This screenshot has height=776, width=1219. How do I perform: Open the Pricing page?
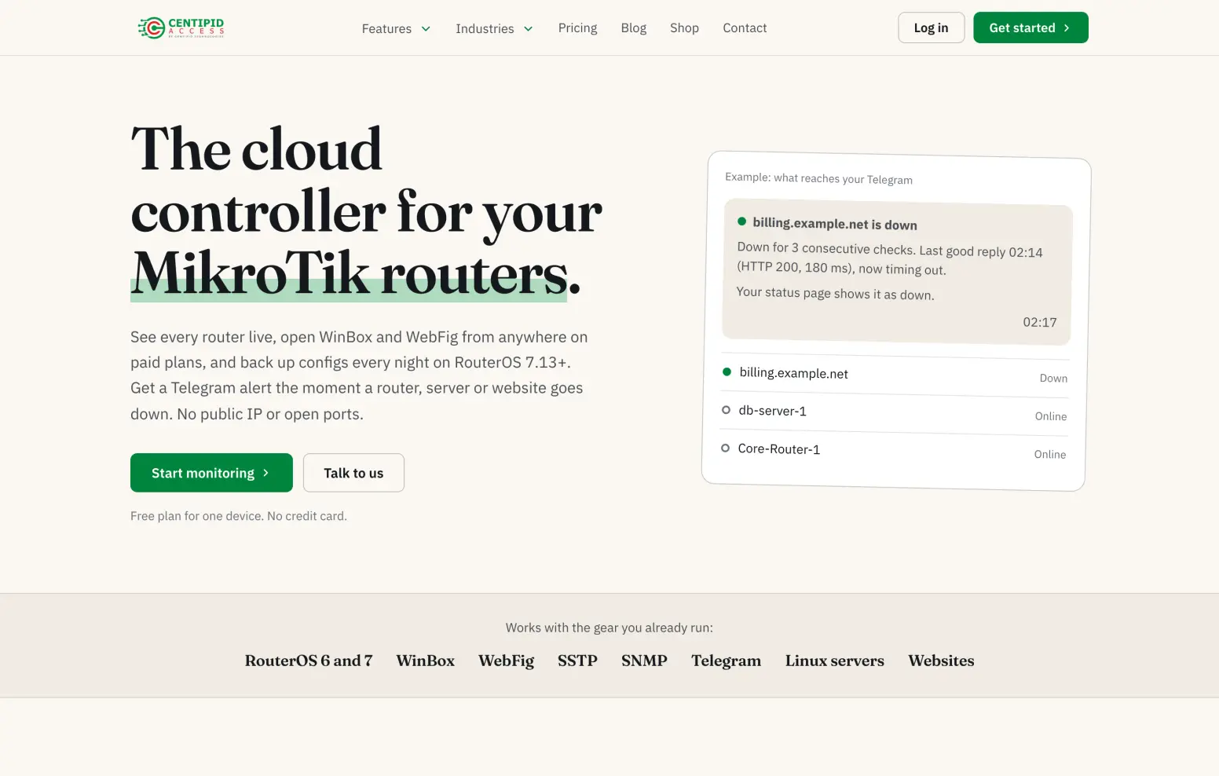(x=577, y=28)
